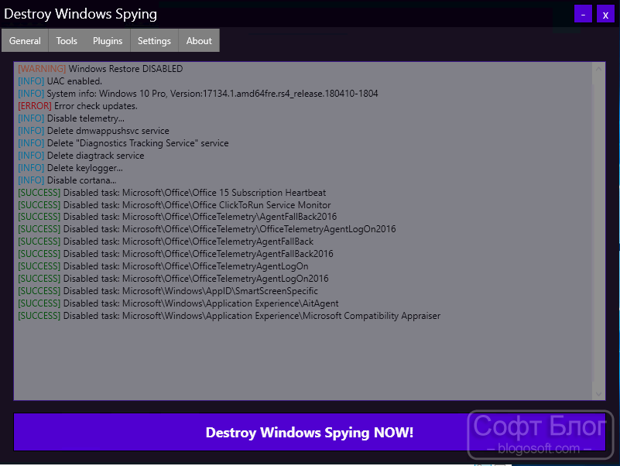Select the 'Delete keylogger...' log line
Screen dimensions: 620x466
coord(70,168)
